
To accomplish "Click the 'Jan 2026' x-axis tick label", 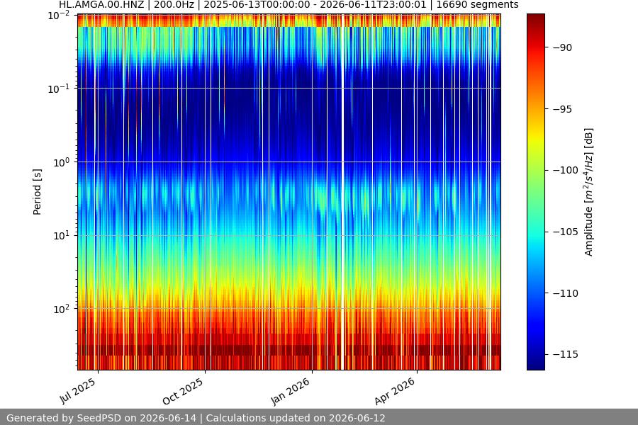I will [x=291, y=392].
